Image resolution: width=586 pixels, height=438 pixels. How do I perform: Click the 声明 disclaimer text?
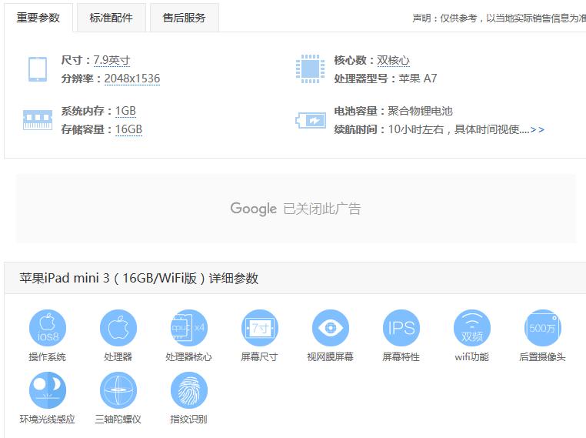[x=499, y=18]
